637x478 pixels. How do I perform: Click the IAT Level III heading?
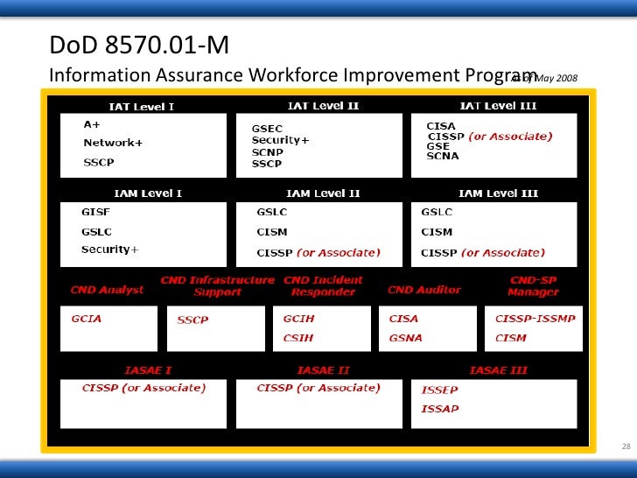point(498,106)
